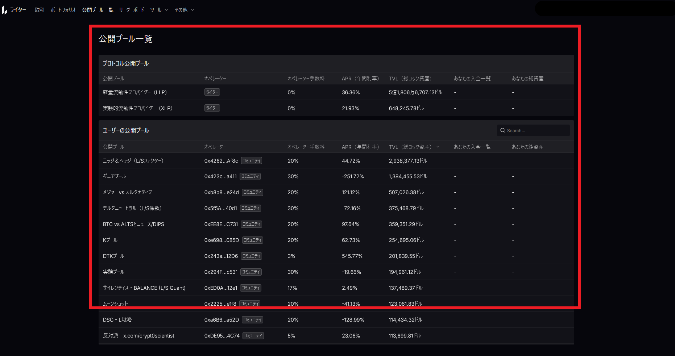Expand the ツール dropdown menu
The image size is (675, 356).
tap(159, 10)
